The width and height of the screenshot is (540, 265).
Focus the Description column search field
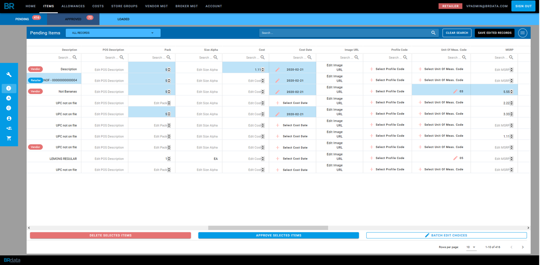[64, 58]
